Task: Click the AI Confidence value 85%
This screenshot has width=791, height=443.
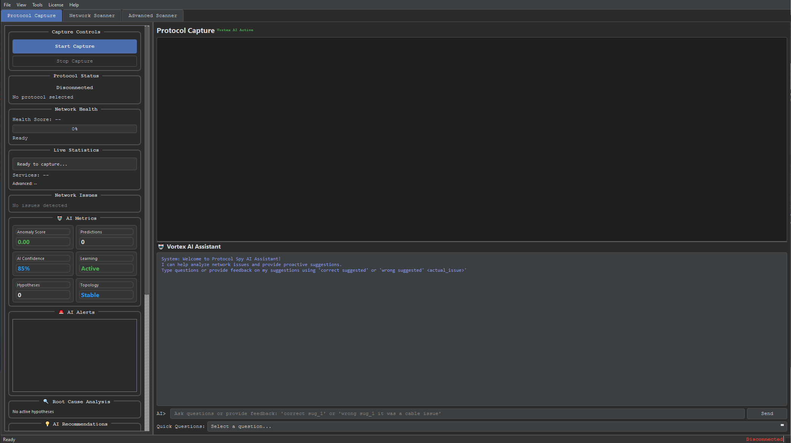Action: tap(43, 268)
